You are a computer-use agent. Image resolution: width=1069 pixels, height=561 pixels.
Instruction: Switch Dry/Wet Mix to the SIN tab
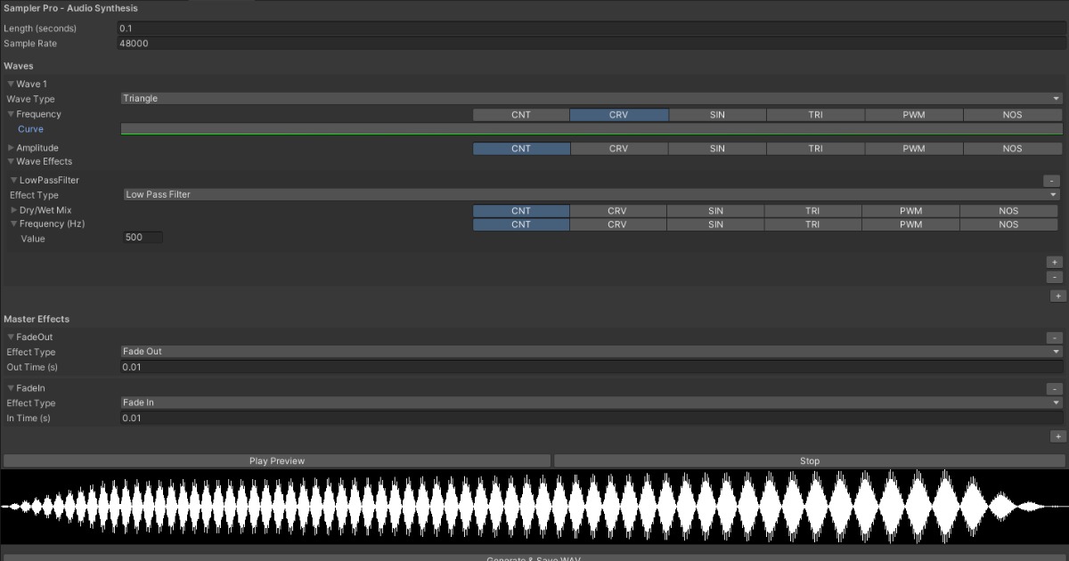tap(717, 210)
